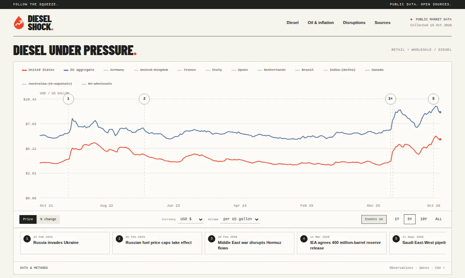Switch chart to Price mode
The height and width of the screenshot is (278, 465).
point(28,219)
